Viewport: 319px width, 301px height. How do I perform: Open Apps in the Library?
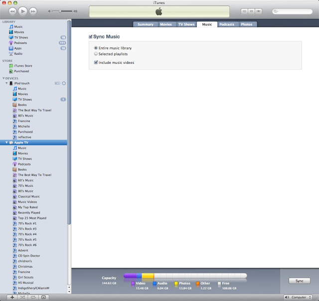pyautogui.click(x=18, y=48)
